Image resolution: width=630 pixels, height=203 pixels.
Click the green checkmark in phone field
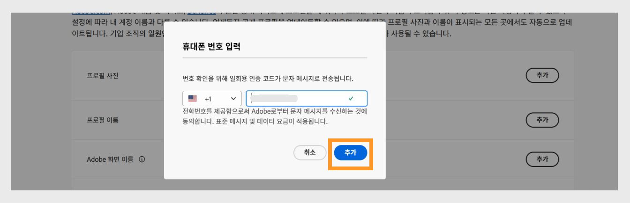pos(351,99)
